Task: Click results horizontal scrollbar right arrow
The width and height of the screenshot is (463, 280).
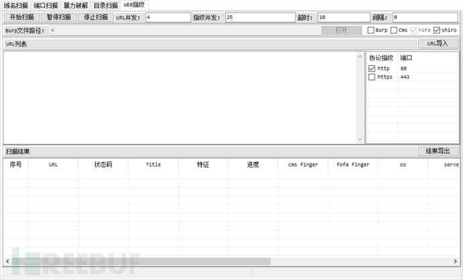Action: (x=456, y=261)
